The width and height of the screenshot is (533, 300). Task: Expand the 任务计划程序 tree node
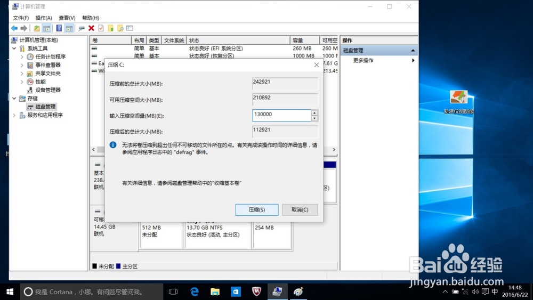coord(22,56)
